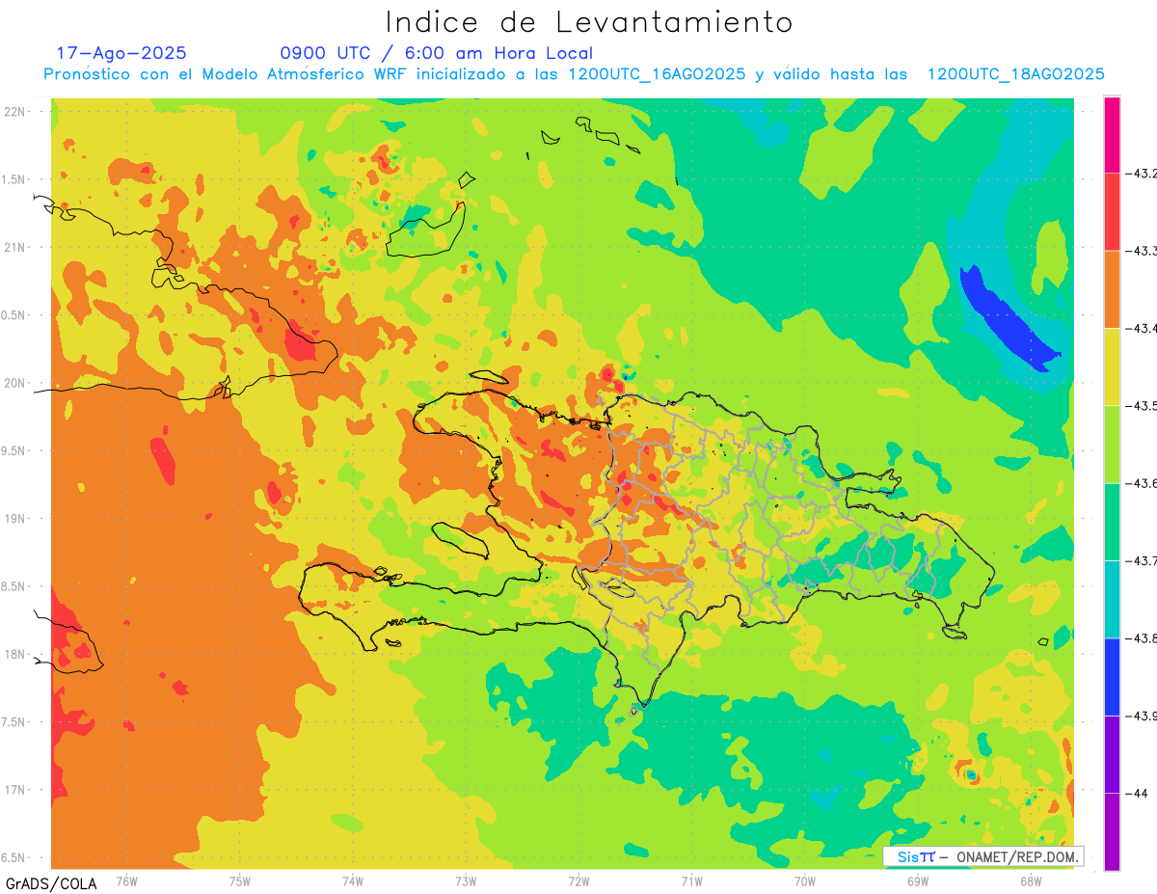Click the '70W' longitude label
This screenshot has width=1157, height=894.
click(805, 881)
